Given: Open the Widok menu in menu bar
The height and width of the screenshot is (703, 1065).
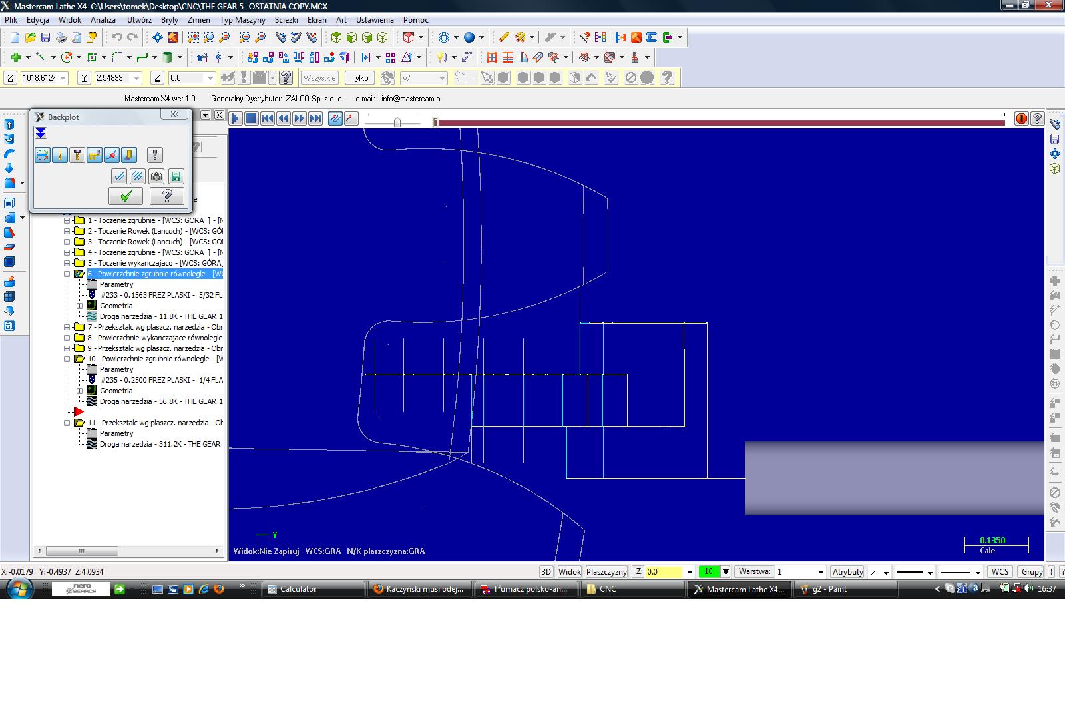Looking at the screenshot, I should point(70,20).
